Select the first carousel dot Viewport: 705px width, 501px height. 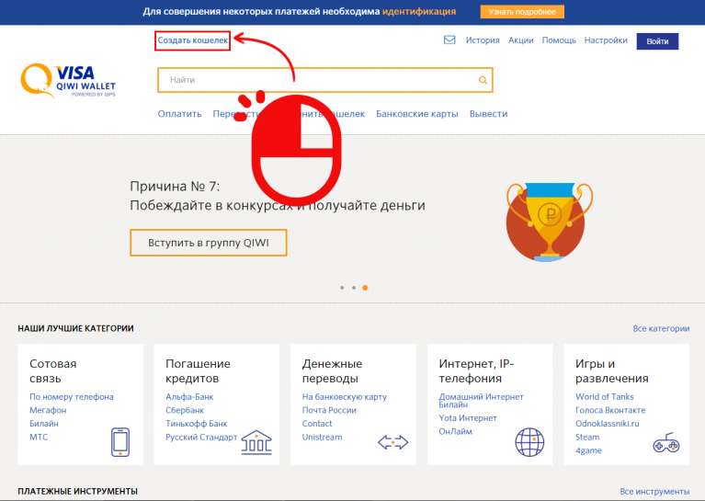[x=342, y=288]
